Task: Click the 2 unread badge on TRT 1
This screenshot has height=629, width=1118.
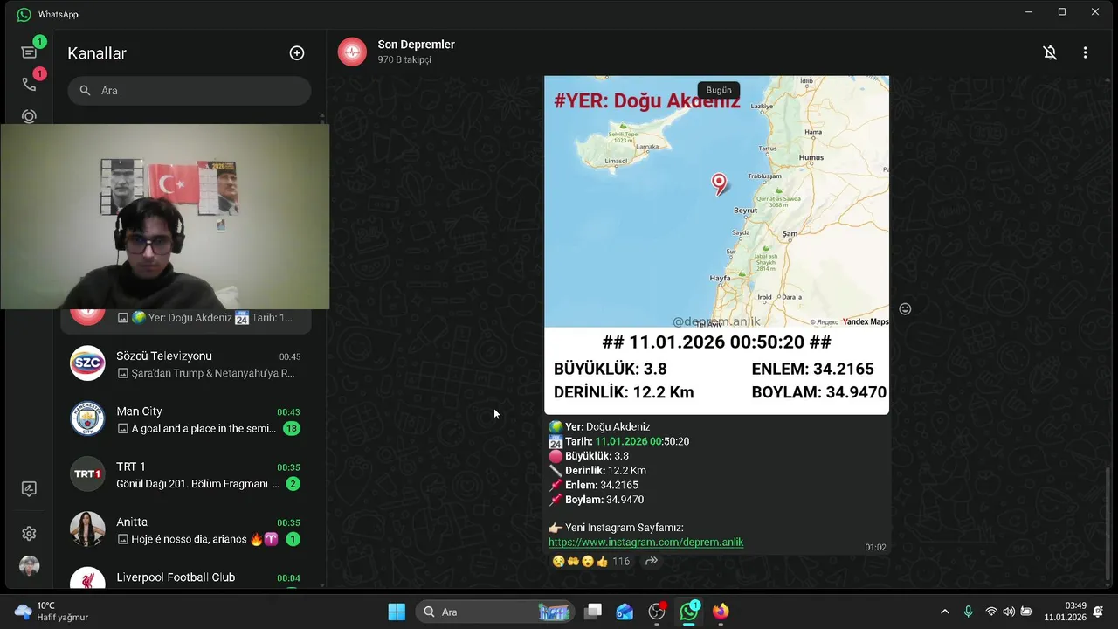Action: tap(293, 484)
